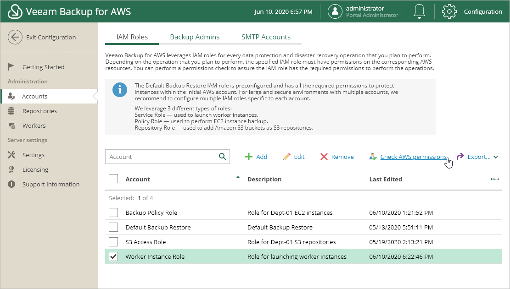This screenshot has width=510, height=289.
Task: Check the Backup Policy Role checkbox
Action: 113,213
